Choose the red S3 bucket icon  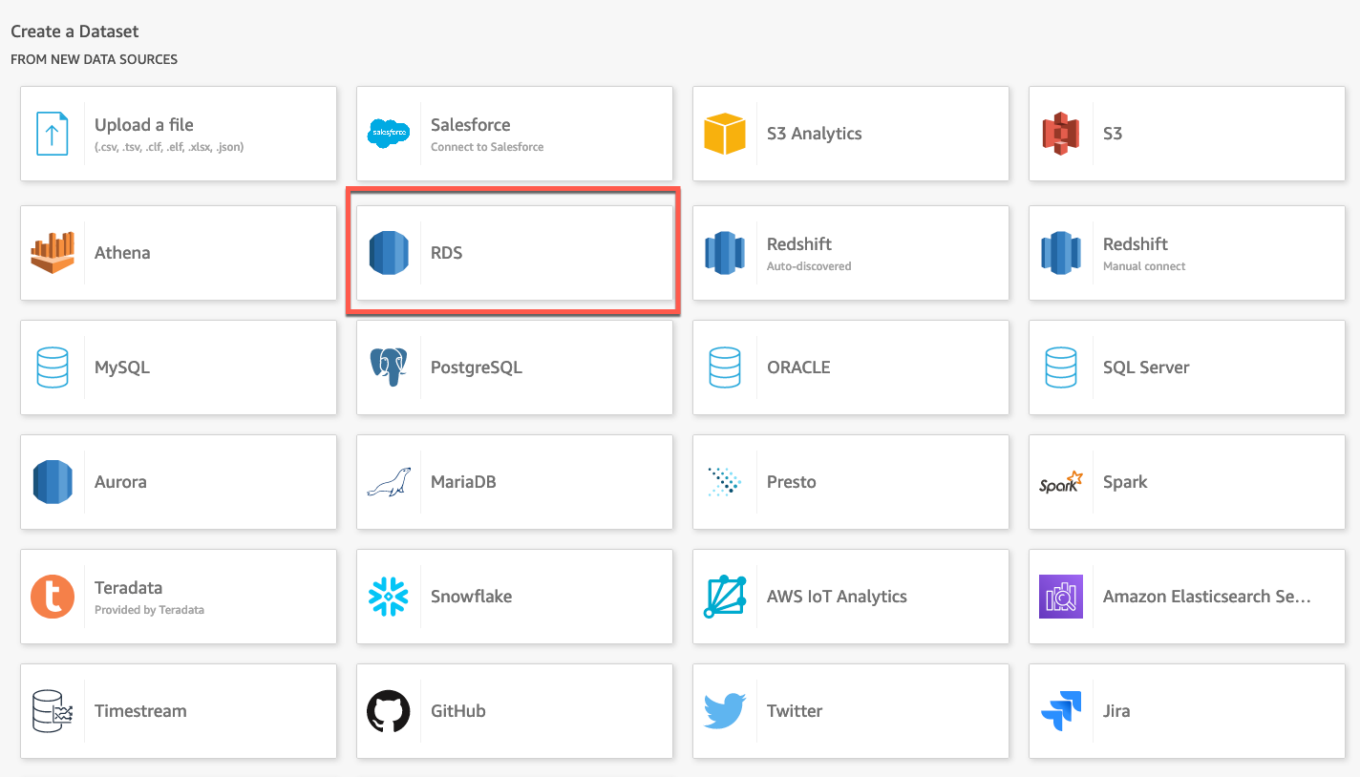[x=1060, y=134]
